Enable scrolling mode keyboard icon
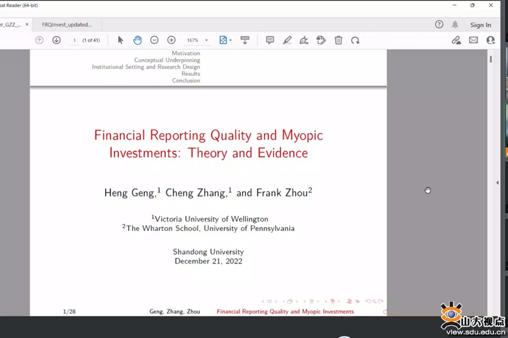The height and width of the screenshot is (338, 508). [245, 40]
